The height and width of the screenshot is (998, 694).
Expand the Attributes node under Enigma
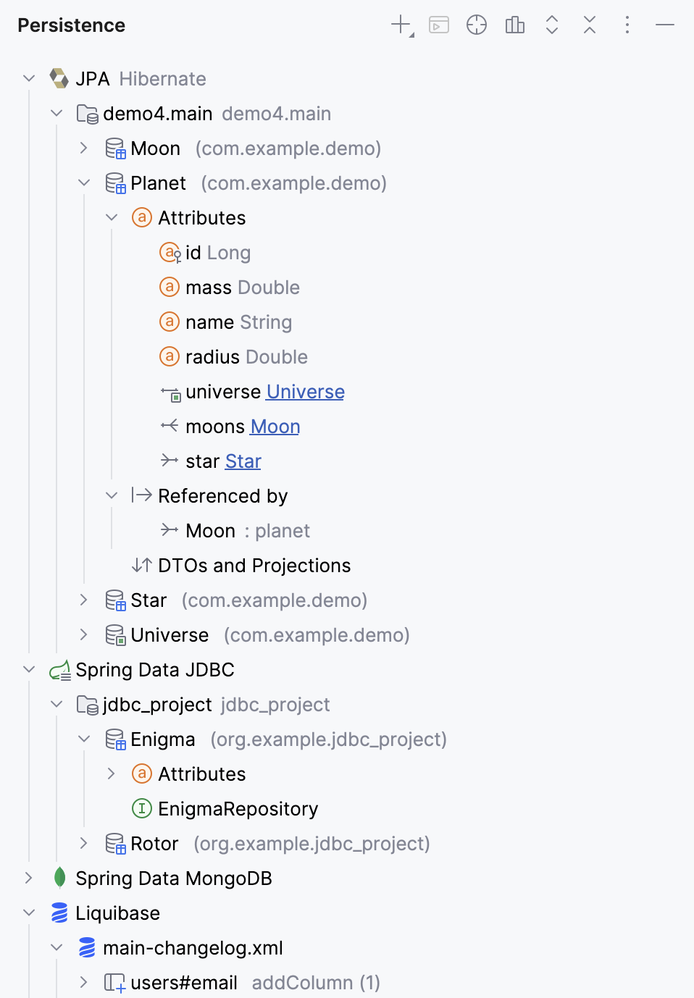coord(111,773)
